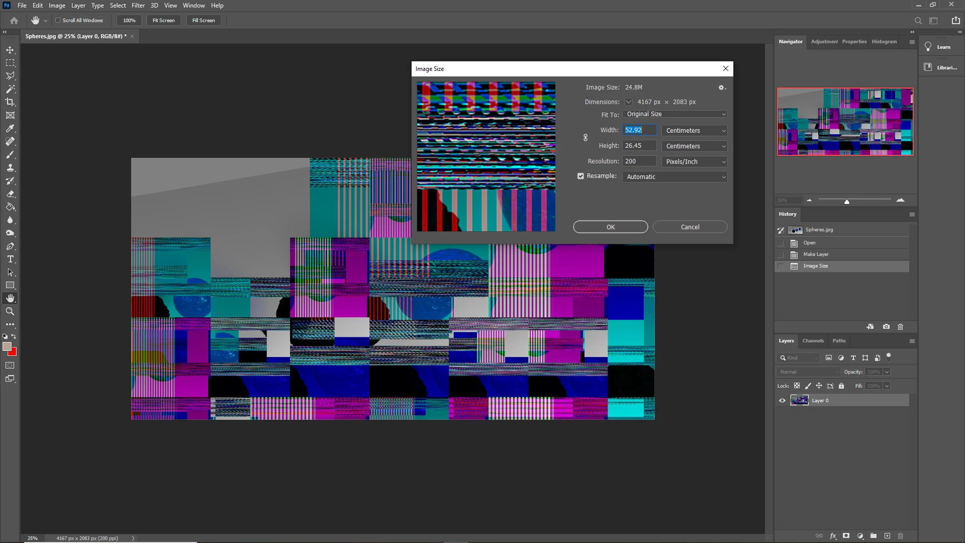Switch to the Channels tab
Image resolution: width=965 pixels, height=543 pixels.
813,341
